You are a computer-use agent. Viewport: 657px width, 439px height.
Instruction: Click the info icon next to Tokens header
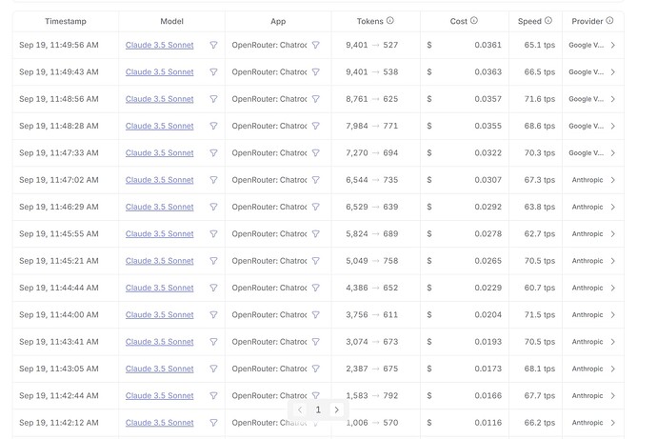click(390, 21)
